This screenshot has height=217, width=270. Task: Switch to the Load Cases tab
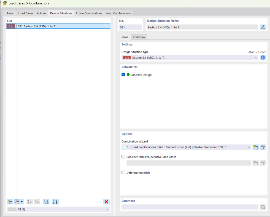26,13
